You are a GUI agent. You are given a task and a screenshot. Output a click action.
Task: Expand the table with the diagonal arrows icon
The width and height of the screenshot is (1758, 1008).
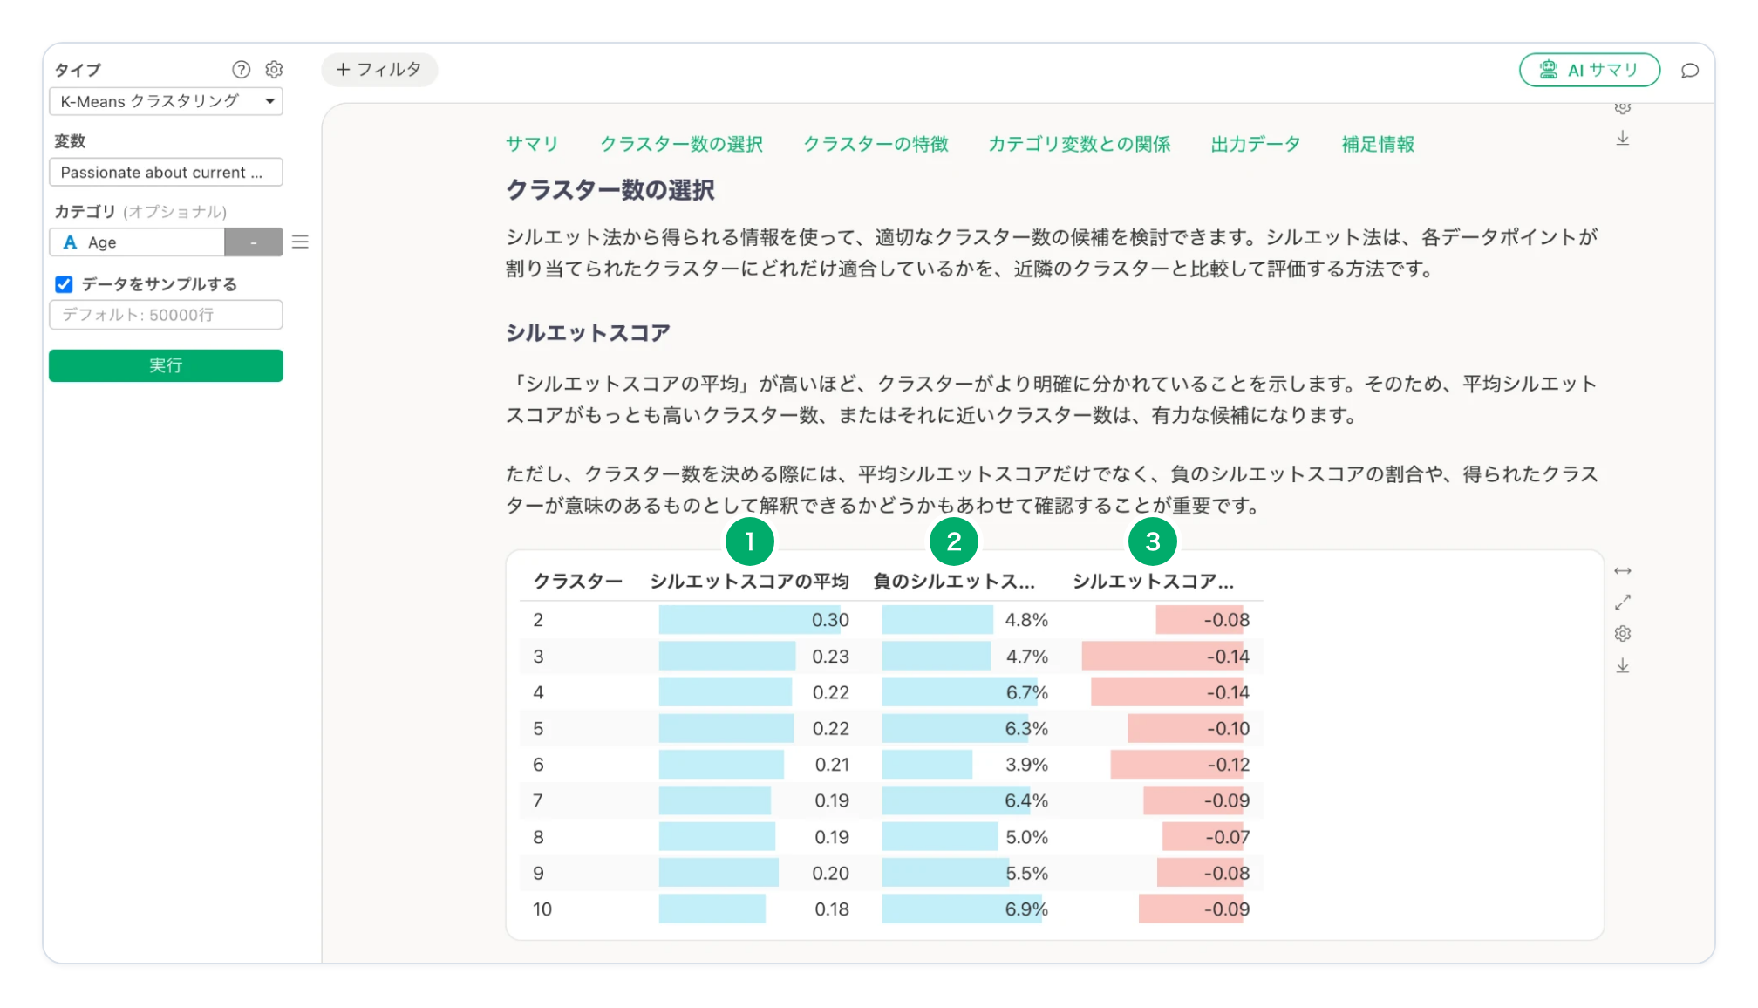coord(1622,603)
